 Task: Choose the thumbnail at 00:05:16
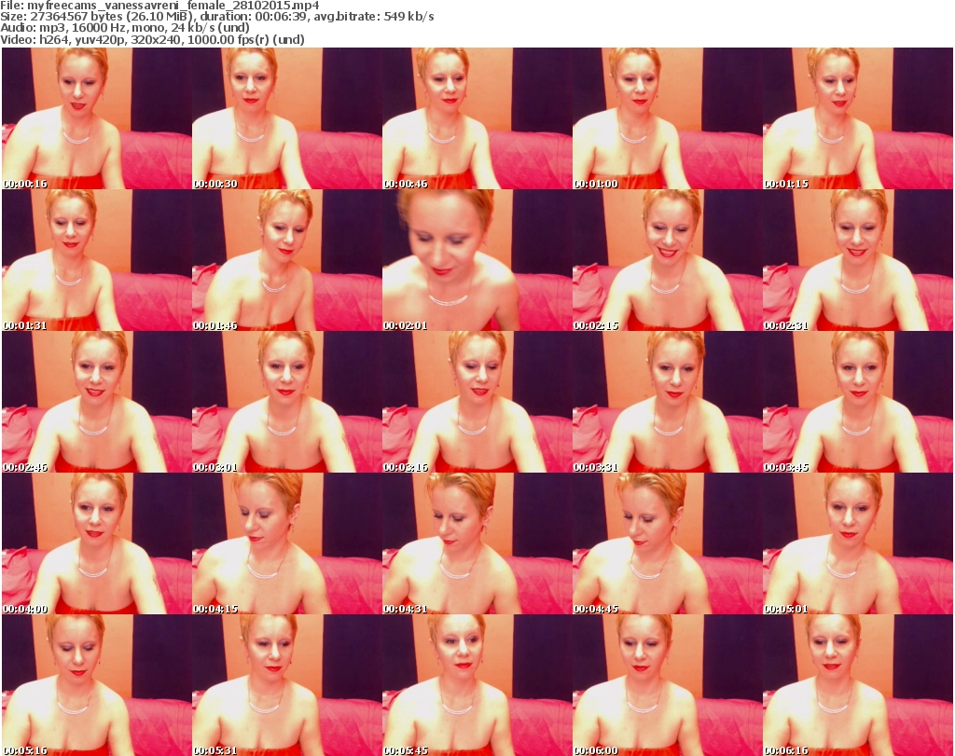click(97, 685)
